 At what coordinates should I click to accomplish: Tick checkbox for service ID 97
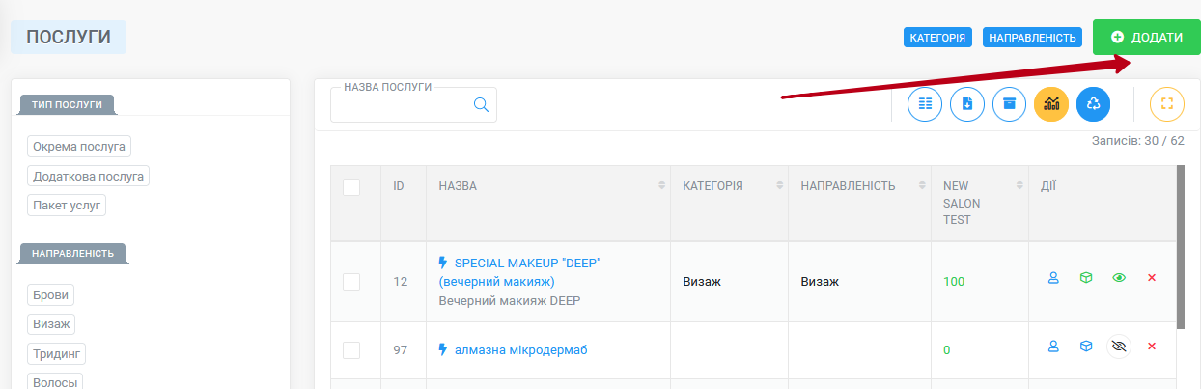tap(351, 350)
